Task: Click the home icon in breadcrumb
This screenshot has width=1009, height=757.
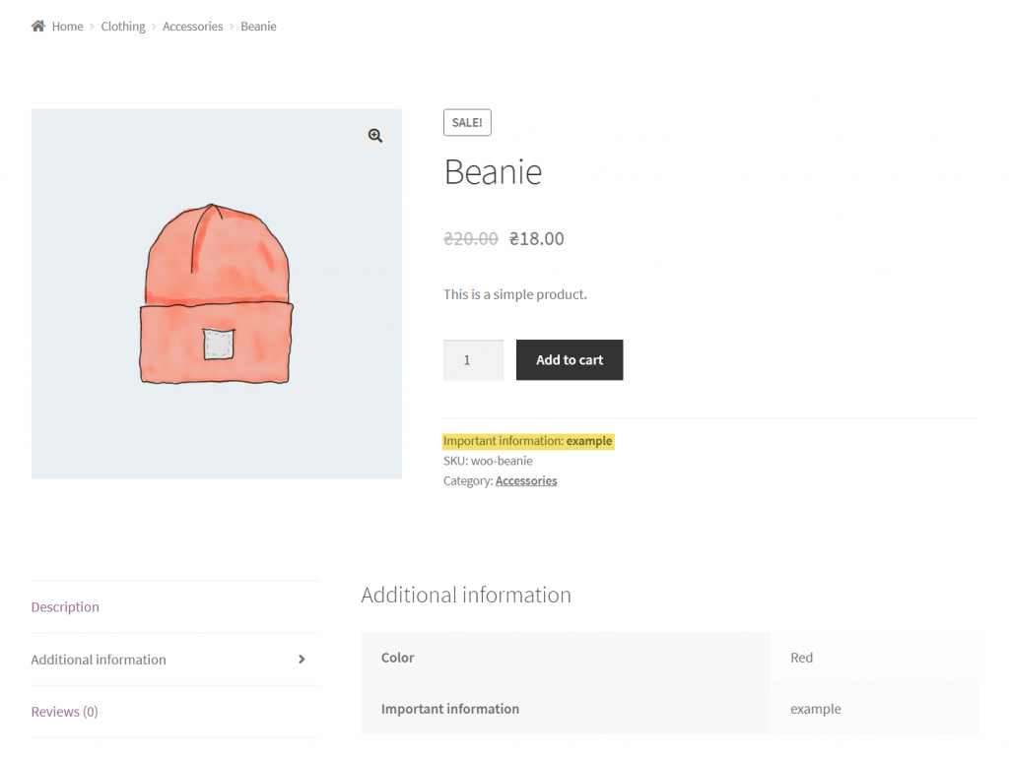Action: 38,26
